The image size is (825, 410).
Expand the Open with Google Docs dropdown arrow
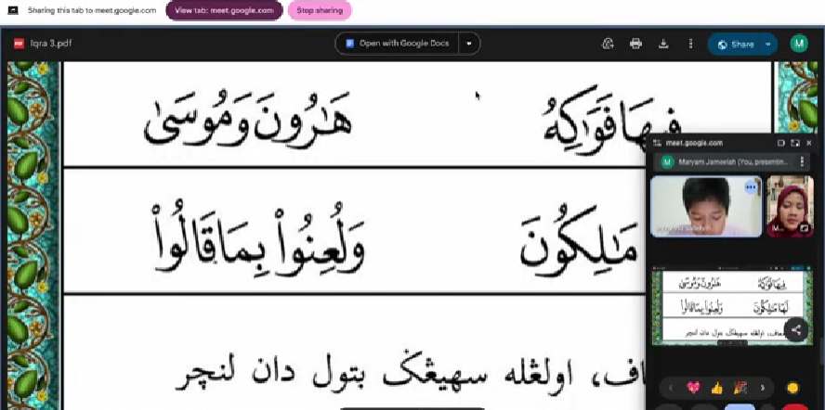pos(470,44)
